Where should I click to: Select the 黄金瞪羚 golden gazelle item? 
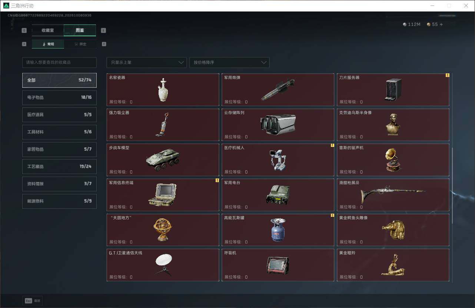point(393,265)
